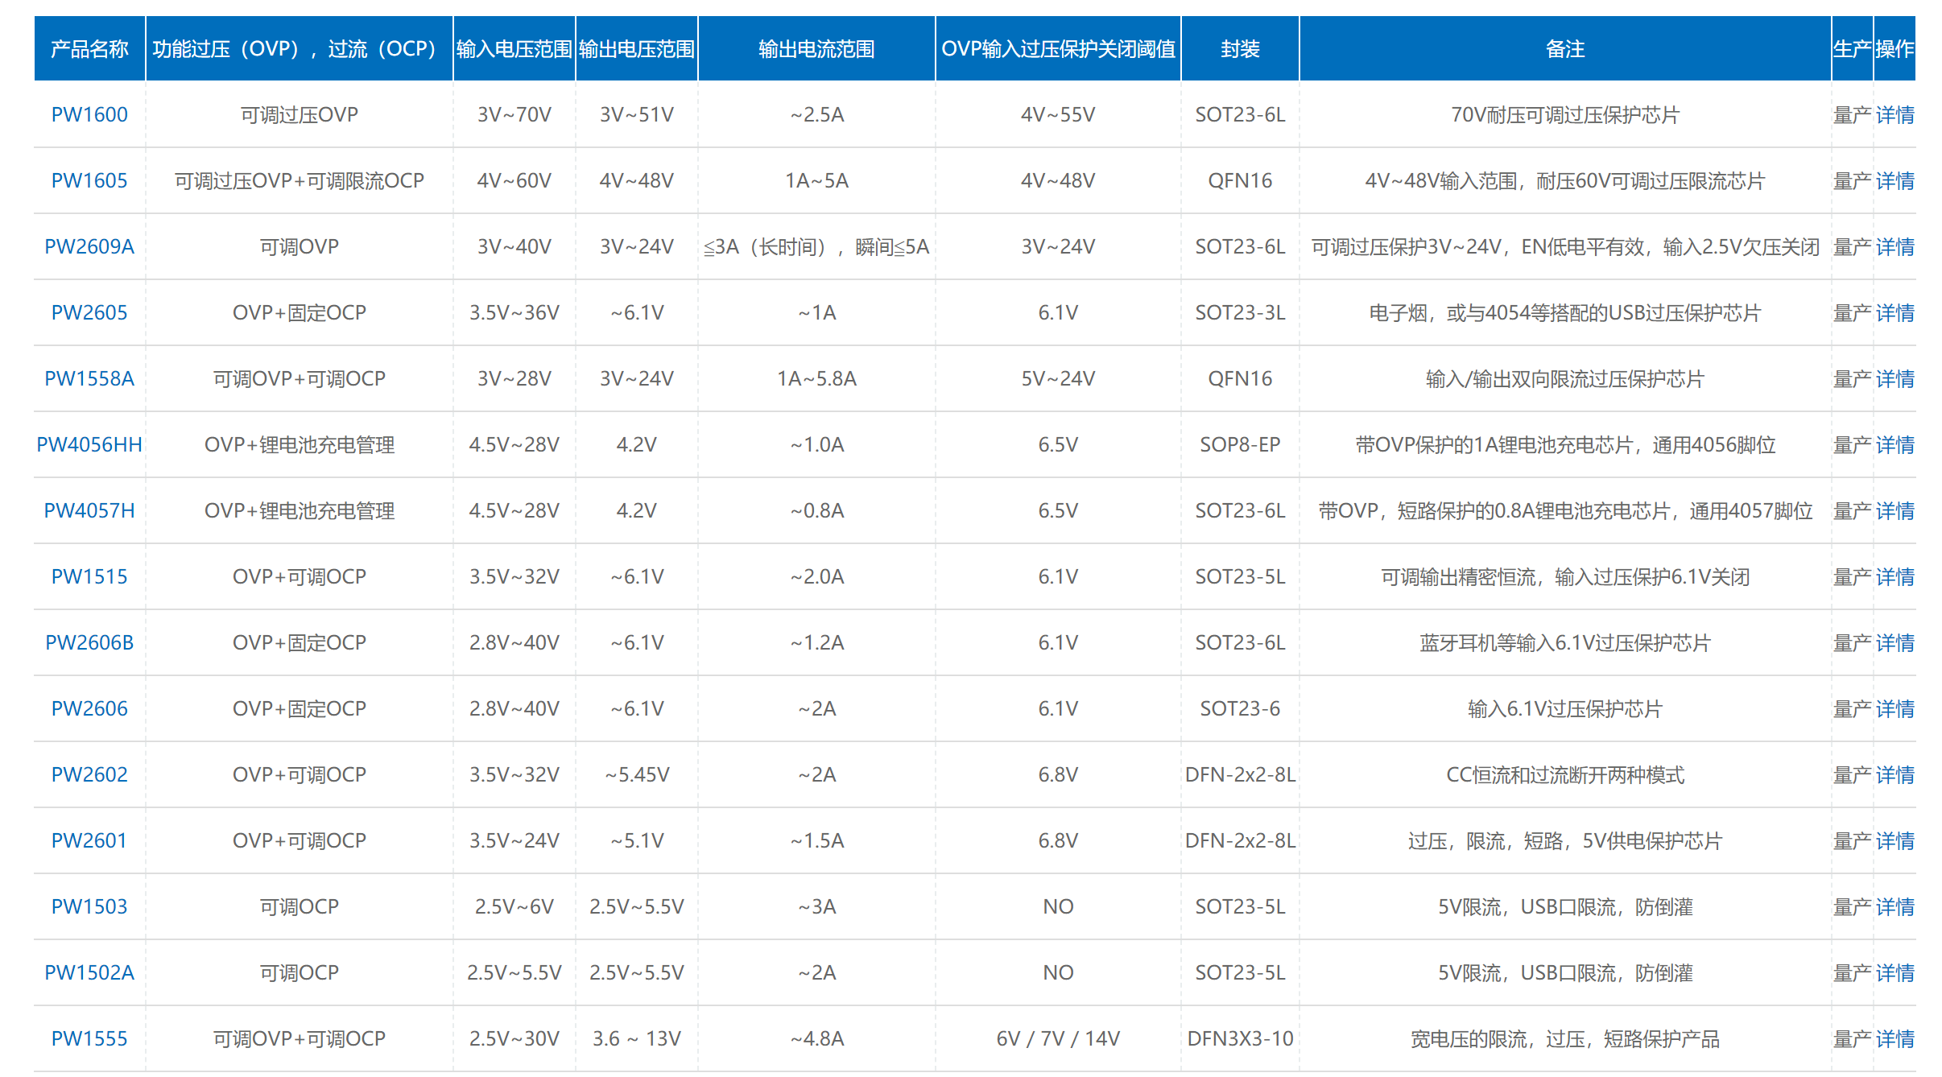Screen dimensions: 1942x1077
Task: Click the PW2606B product link
Action: 89,643
